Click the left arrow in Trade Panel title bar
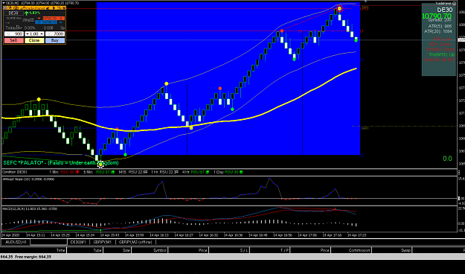The image size is (465, 274). [x=48, y=8]
